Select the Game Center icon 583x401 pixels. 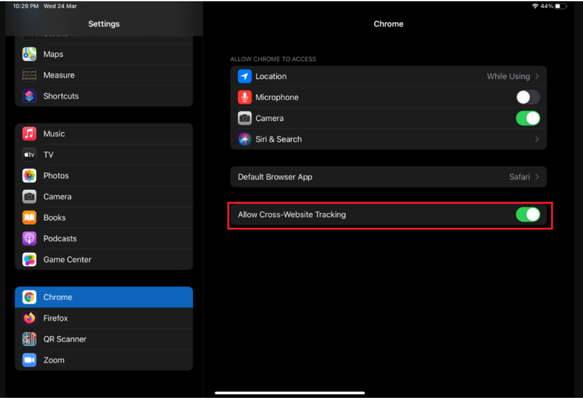tap(29, 260)
